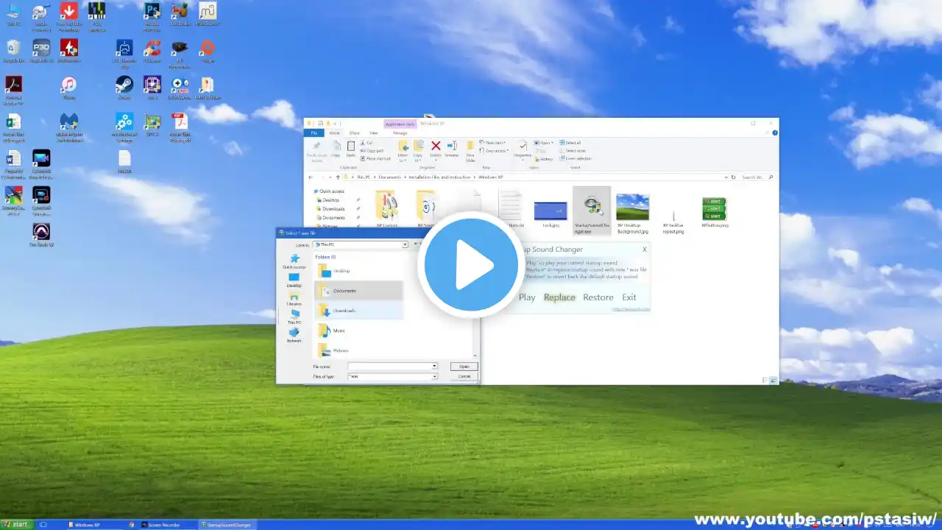Switch to StartupSoundChanger taskbar item

coord(228,525)
